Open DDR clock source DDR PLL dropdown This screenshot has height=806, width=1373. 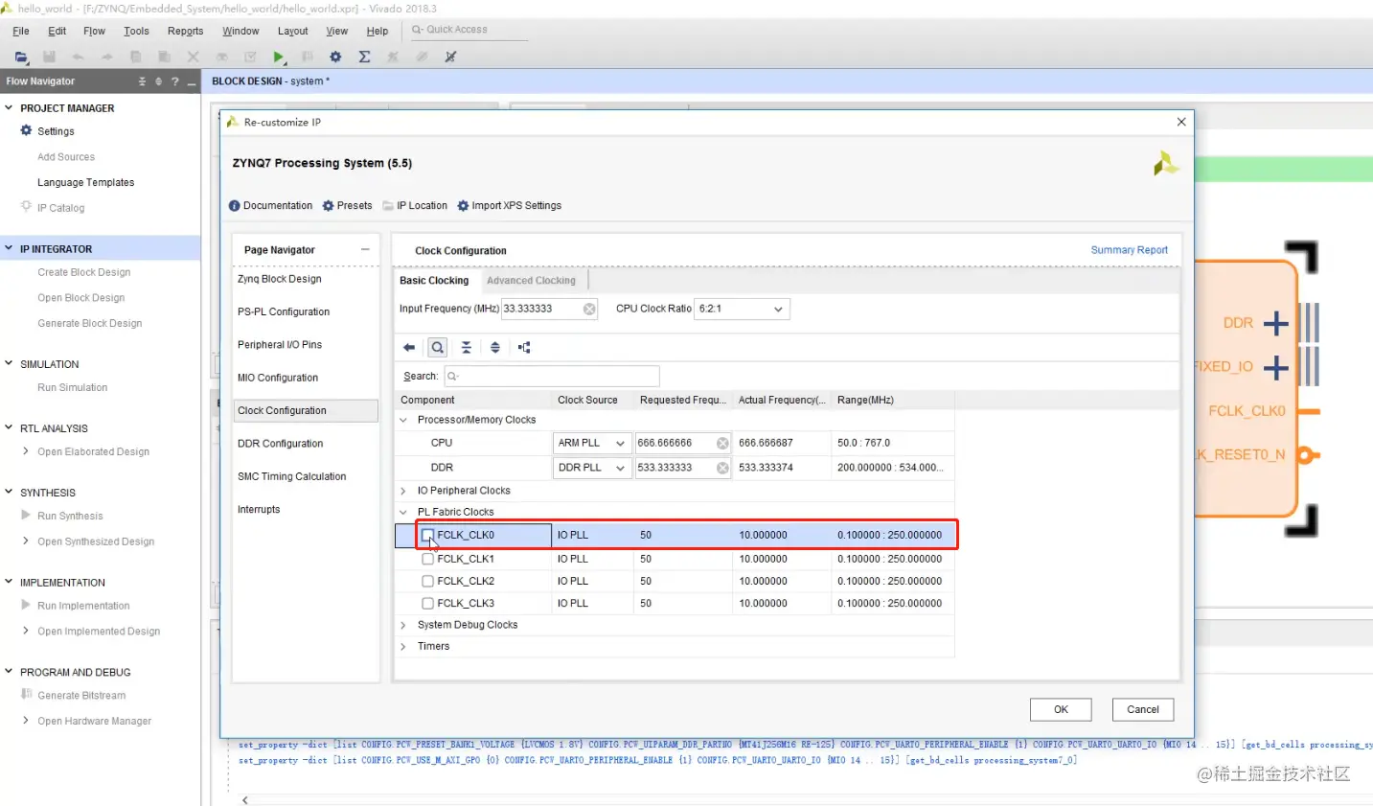click(x=592, y=468)
